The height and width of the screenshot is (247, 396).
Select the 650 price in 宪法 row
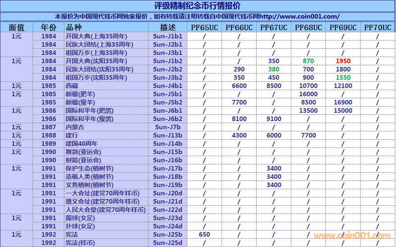coord(204,235)
